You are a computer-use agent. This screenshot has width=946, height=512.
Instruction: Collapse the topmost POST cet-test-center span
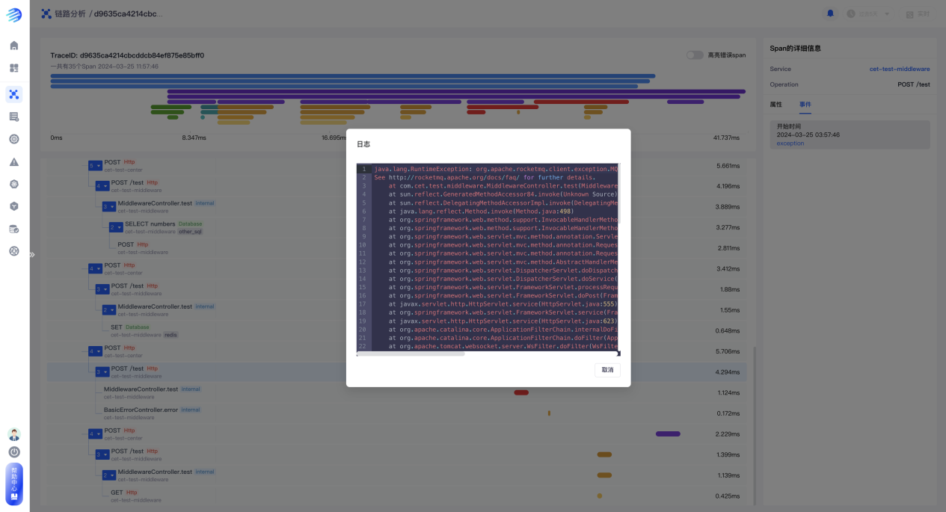[x=95, y=165]
